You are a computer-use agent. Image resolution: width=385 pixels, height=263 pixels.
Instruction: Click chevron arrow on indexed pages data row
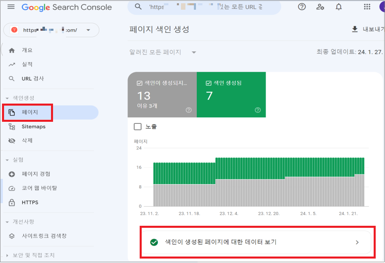(x=357, y=242)
